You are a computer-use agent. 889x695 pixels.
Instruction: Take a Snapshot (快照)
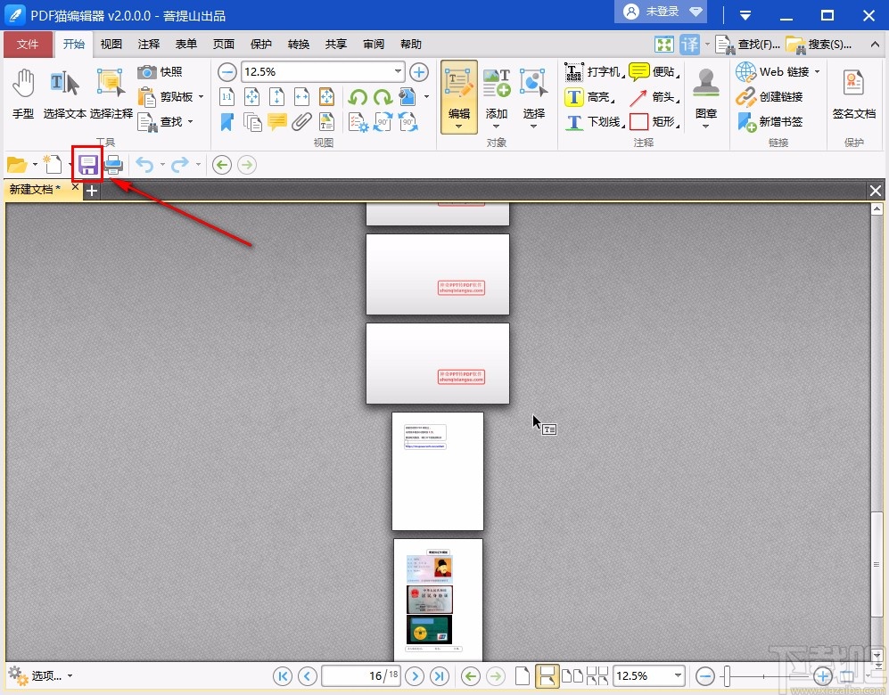tap(160, 72)
